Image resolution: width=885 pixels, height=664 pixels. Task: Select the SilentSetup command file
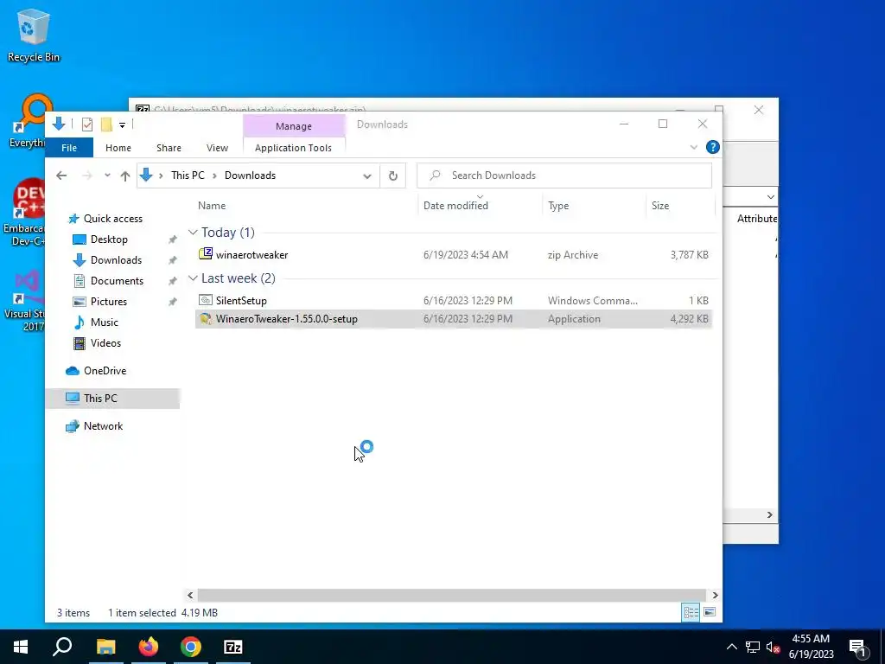coord(453,300)
